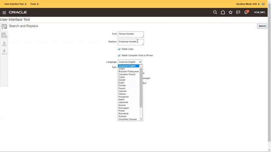Choose Romanian language option
The image size is (271, 152).
[129, 114]
